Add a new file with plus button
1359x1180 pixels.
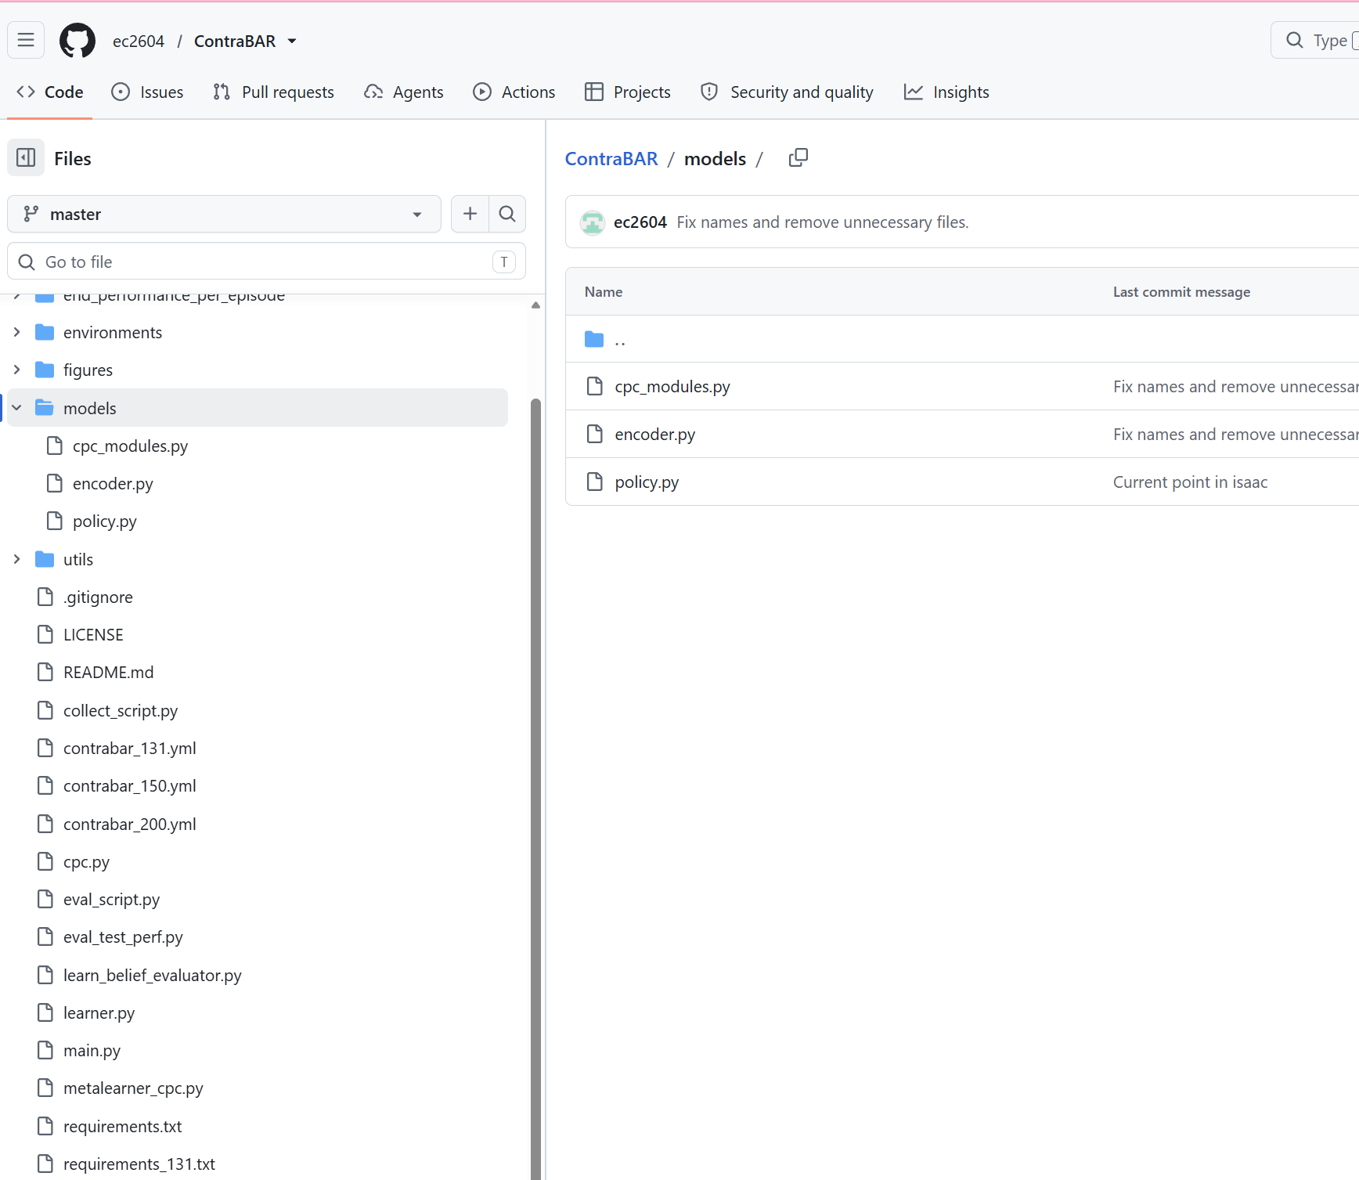pos(470,214)
